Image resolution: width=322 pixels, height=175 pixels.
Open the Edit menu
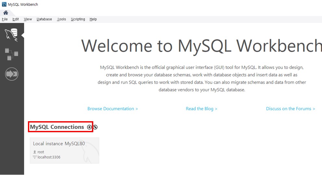16,19
